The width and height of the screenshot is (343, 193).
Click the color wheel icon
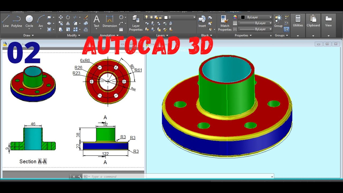[x=235, y=17]
